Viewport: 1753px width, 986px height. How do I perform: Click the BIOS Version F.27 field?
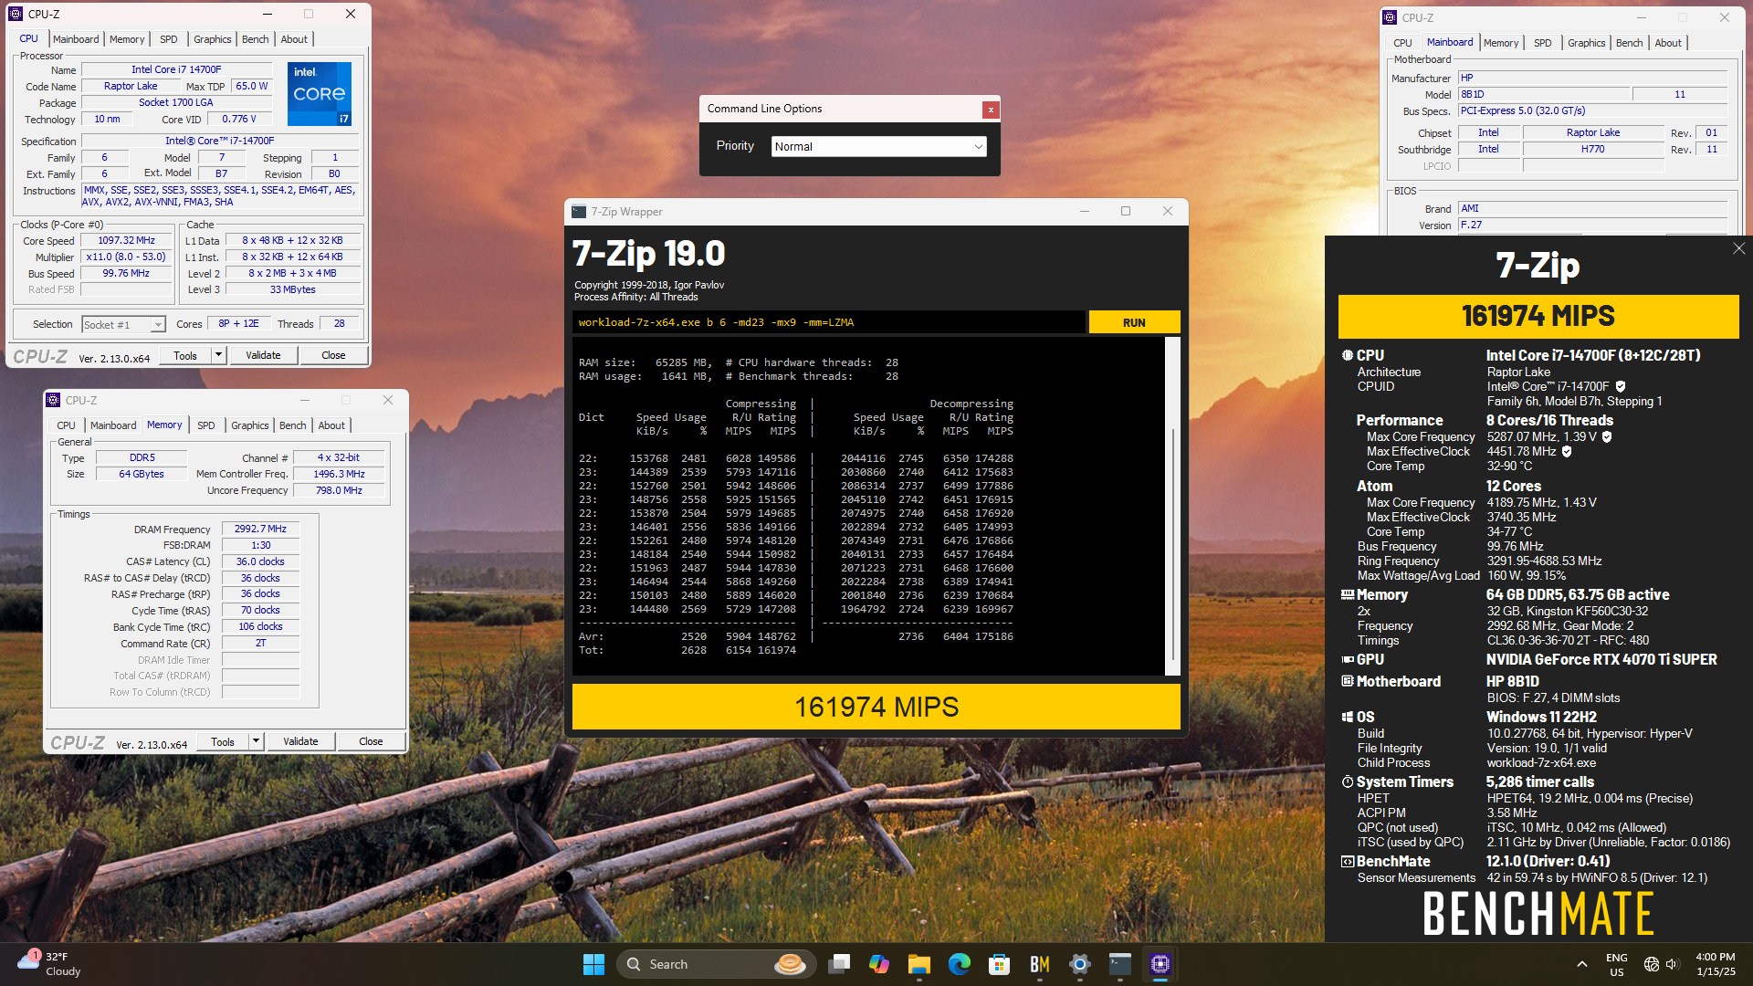(1592, 225)
